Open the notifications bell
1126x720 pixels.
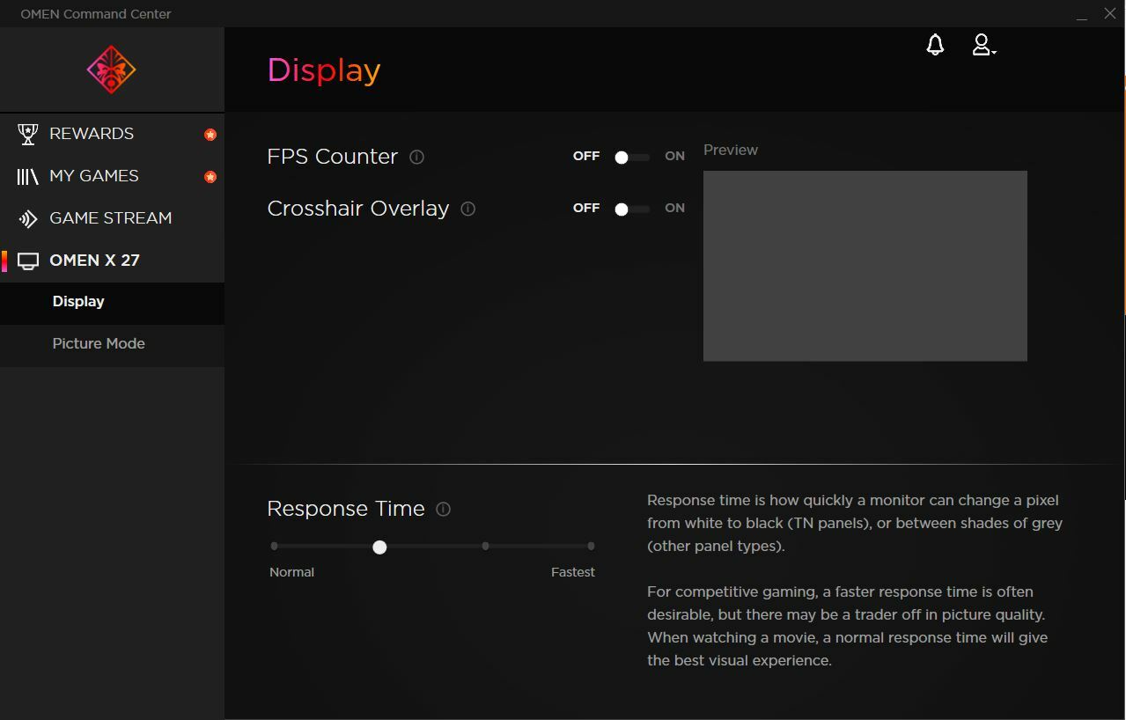(935, 45)
